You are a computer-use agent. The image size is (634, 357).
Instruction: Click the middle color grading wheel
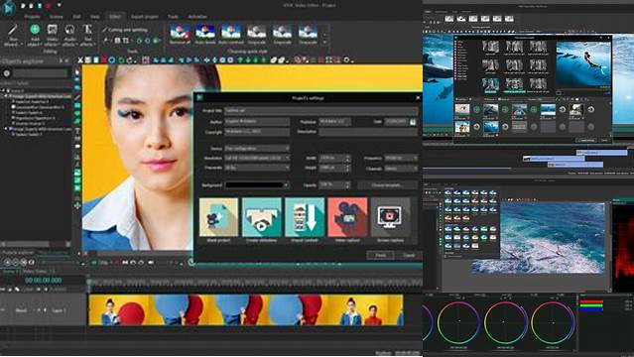[x=505, y=322]
